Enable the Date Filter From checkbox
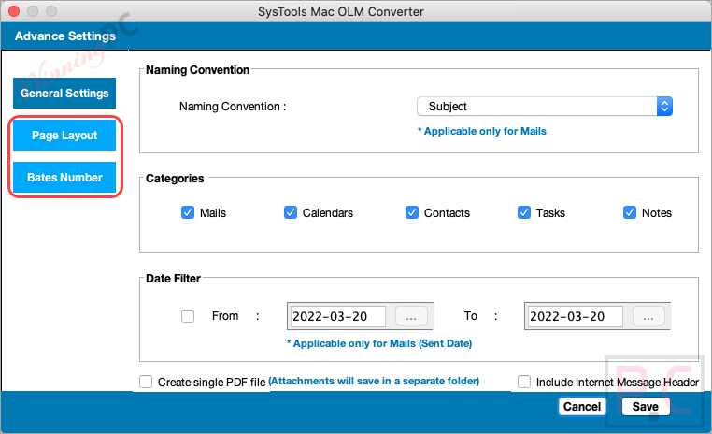The width and height of the screenshot is (712, 434). click(188, 316)
